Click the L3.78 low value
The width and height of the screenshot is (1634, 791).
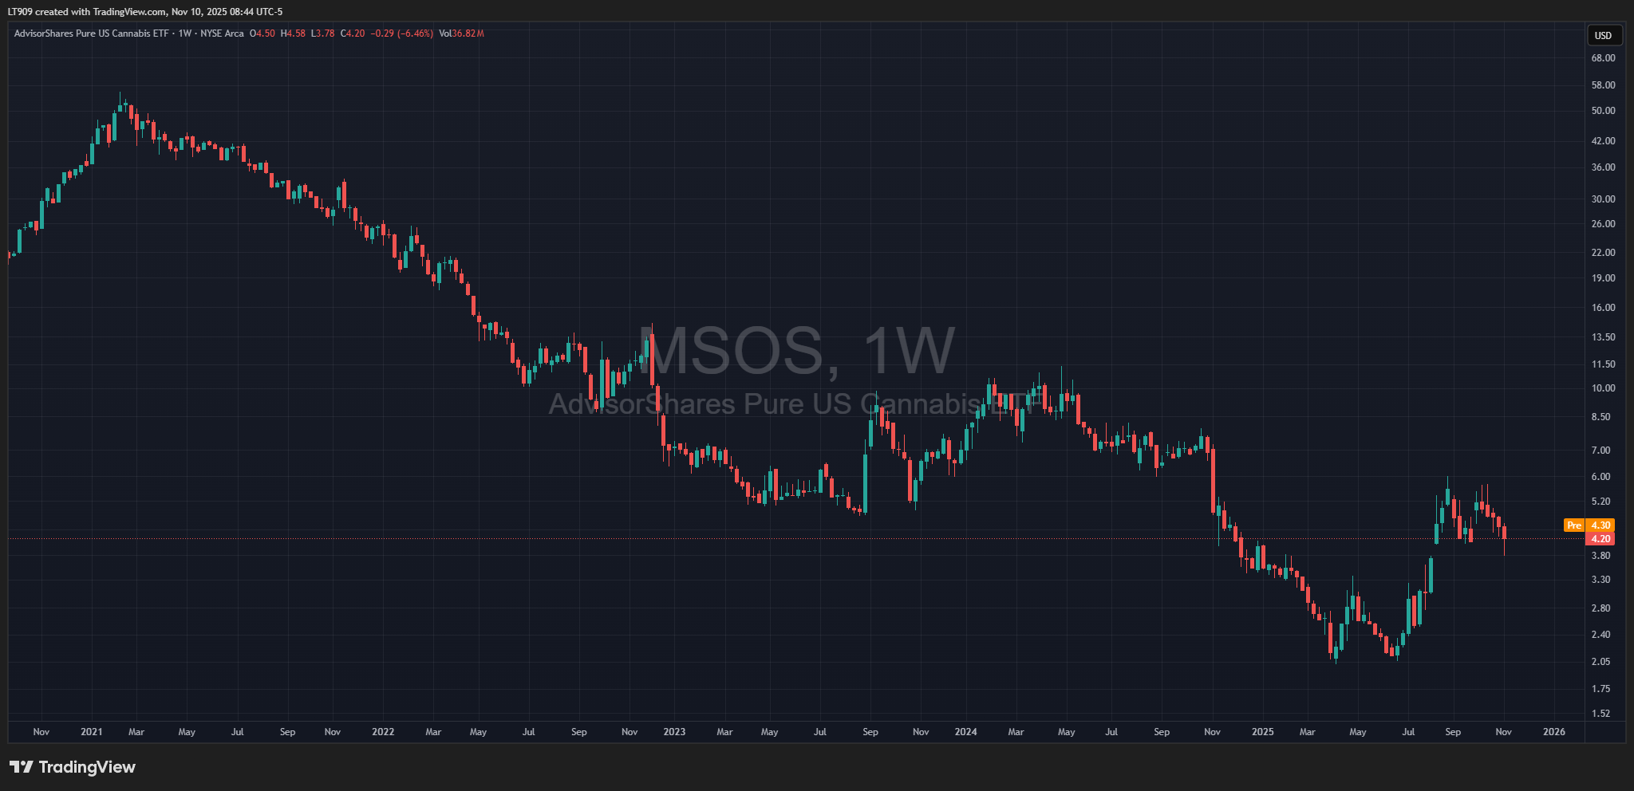click(322, 33)
